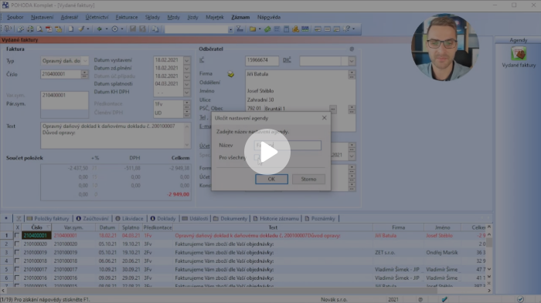Switch to the Položky faktury tab

[48, 219]
